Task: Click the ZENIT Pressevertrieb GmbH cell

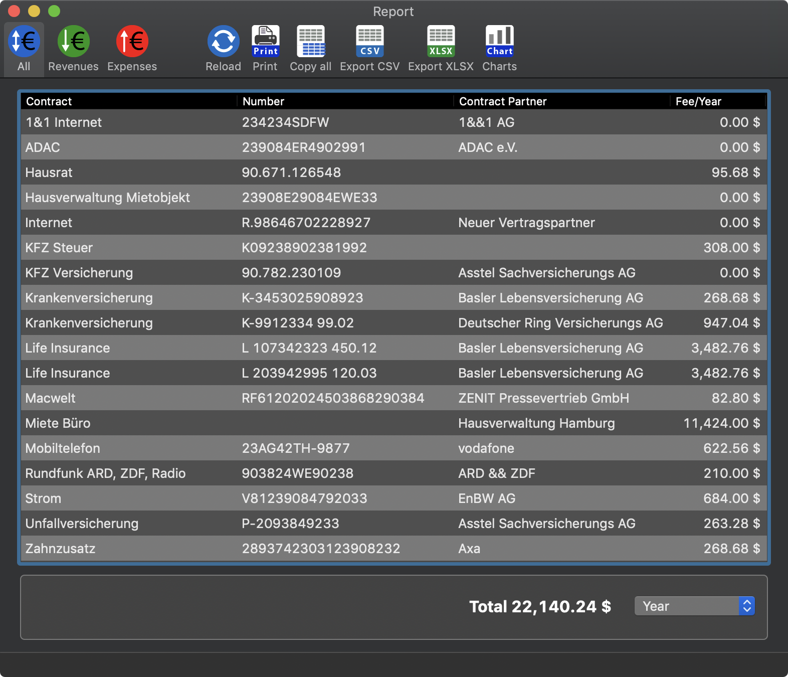Action: pos(543,398)
